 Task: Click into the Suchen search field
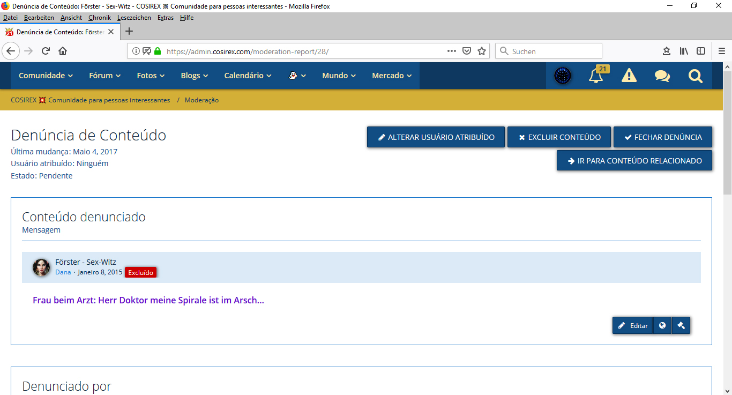click(552, 51)
